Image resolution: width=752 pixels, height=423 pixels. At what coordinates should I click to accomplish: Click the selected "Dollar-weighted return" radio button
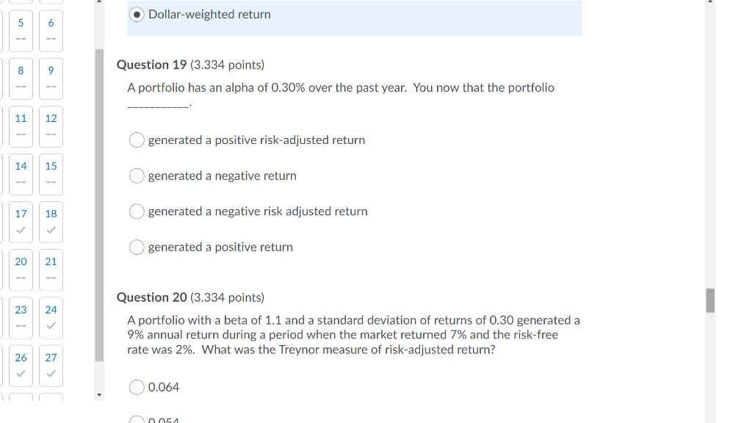pyautogui.click(x=137, y=14)
